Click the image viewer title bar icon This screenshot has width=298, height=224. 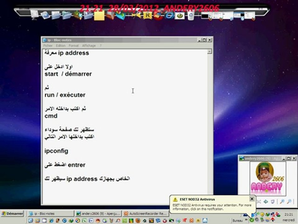tap(242, 158)
